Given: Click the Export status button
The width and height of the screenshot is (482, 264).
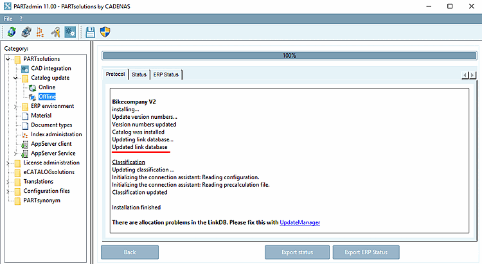Looking at the screenshot, I should pos(298,252).
